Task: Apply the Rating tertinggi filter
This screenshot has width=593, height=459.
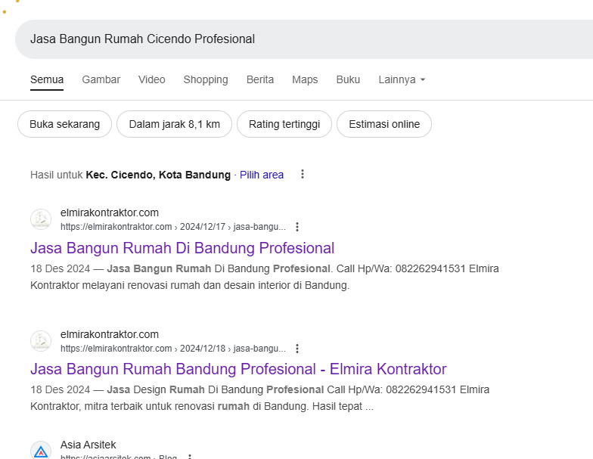Action: point(284,124)
